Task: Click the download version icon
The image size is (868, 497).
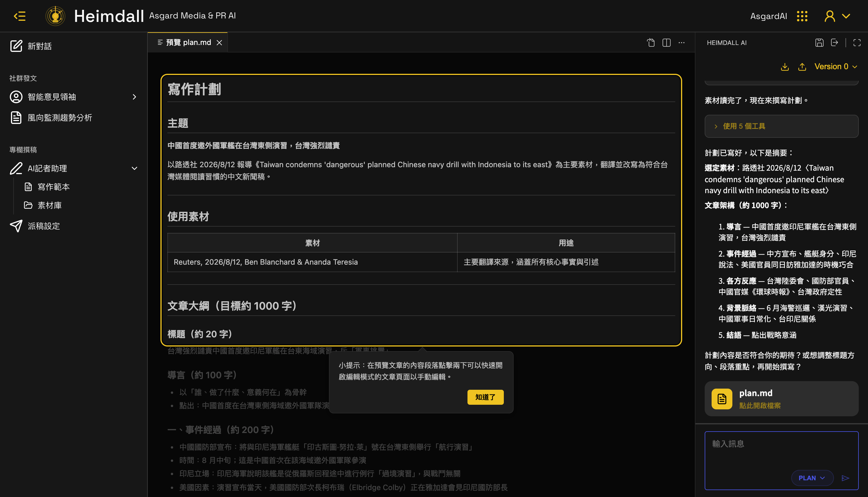Action: (785, 67)
